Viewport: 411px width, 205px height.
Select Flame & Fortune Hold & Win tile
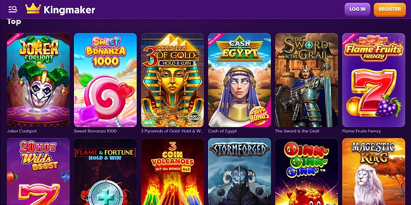tap(105, 172)
